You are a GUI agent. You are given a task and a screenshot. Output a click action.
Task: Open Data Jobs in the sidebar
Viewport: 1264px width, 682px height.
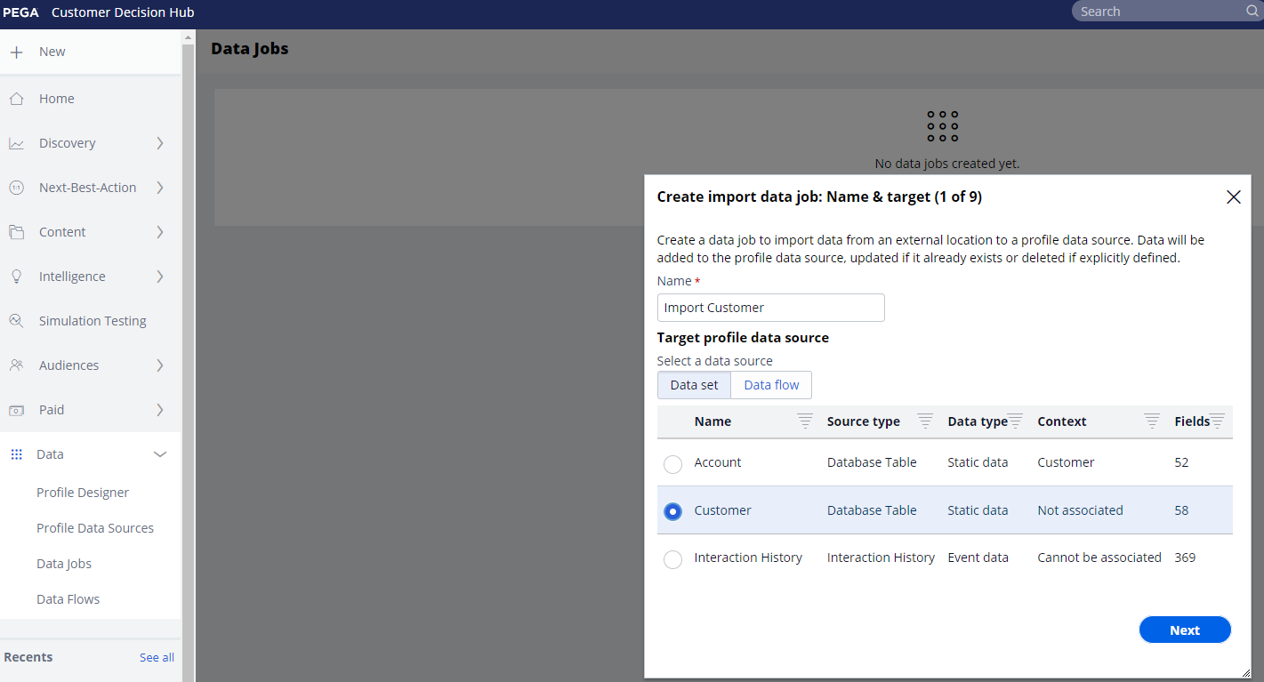point(64,564)
